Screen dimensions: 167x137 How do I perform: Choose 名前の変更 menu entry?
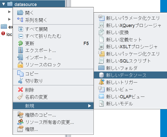coord(53,97)
